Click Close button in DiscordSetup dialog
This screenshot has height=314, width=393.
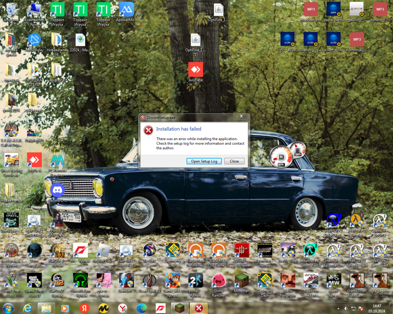click(x=234, y=161)
